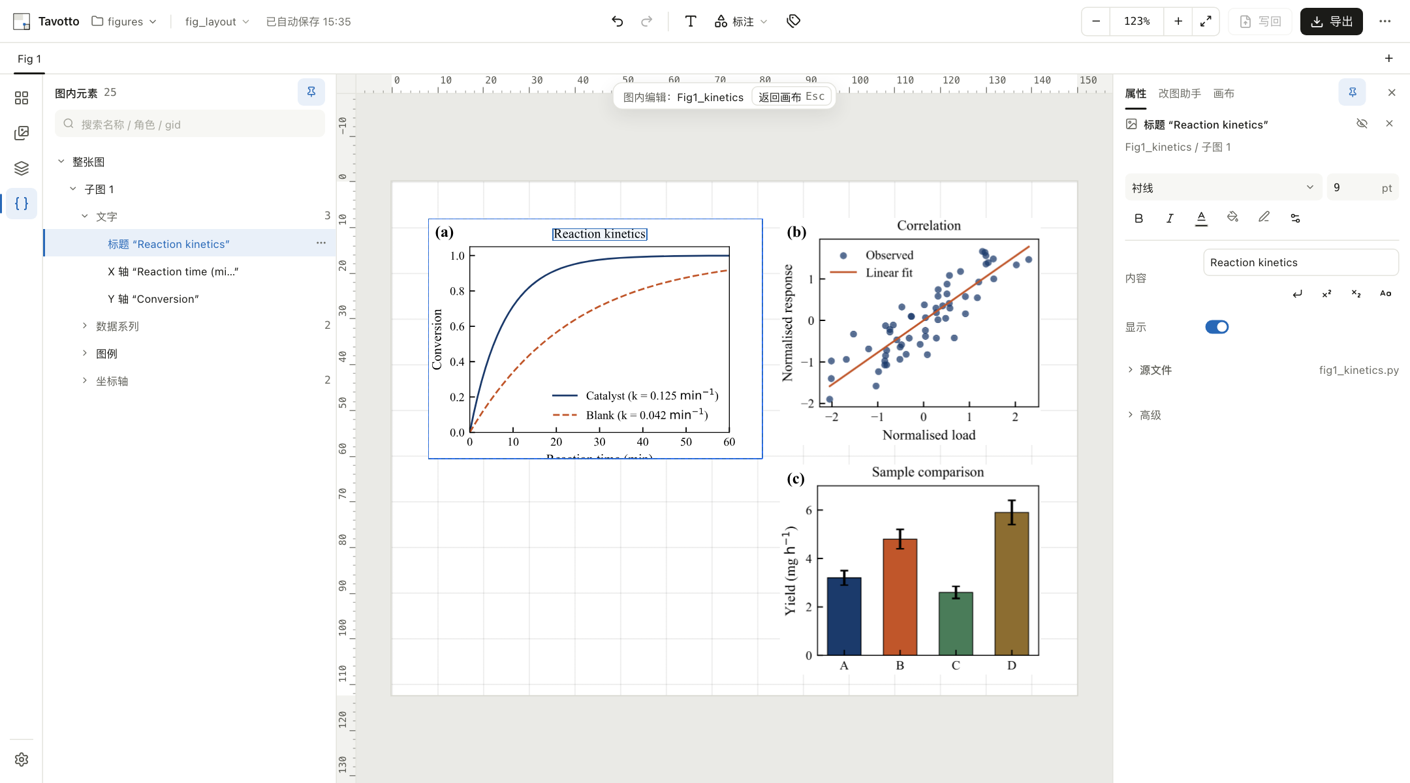Change letter case with Aa icon
Viewport: 1410px width, 783px height.
tap(1385, 294)
